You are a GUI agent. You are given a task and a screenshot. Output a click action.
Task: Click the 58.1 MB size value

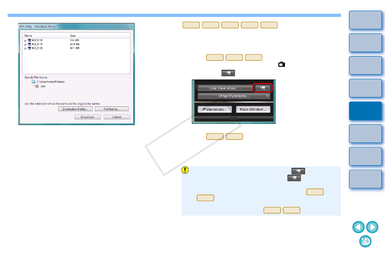[75, 48]
